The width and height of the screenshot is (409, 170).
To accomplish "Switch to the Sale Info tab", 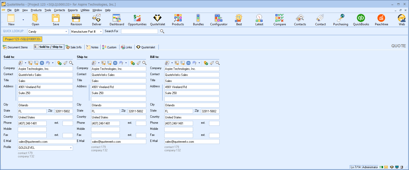I will point(74,47).
